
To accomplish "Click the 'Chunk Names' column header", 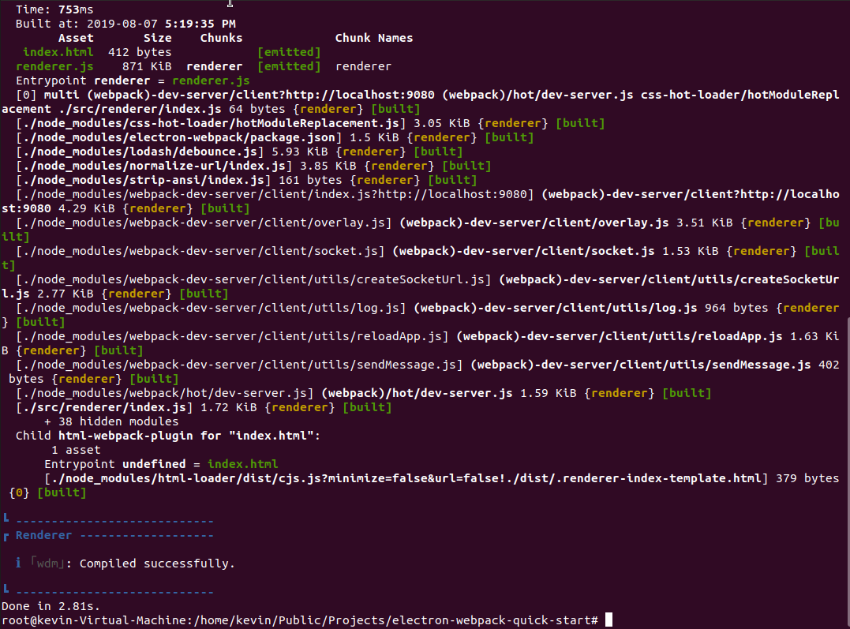I will coord(373,38).
